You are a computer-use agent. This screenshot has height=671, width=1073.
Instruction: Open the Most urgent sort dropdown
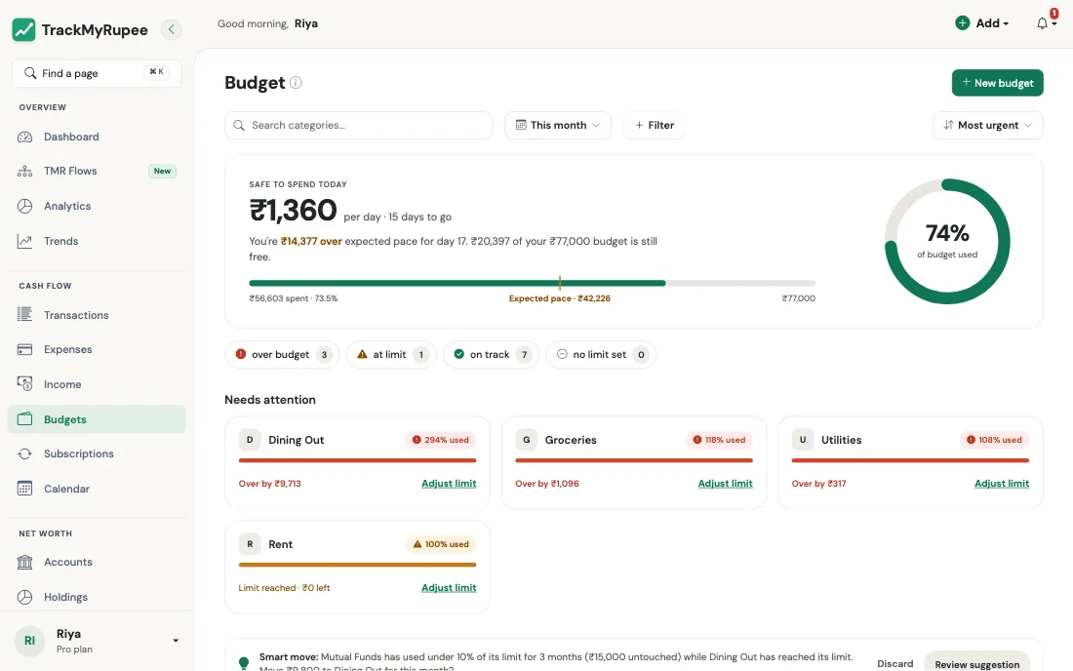(987, 125)
